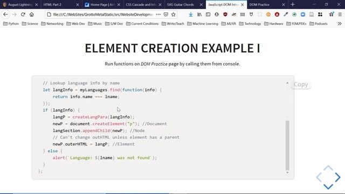The image size is (345, 194).
Task: Click the file URL address bar
Action: coord(103,15)
